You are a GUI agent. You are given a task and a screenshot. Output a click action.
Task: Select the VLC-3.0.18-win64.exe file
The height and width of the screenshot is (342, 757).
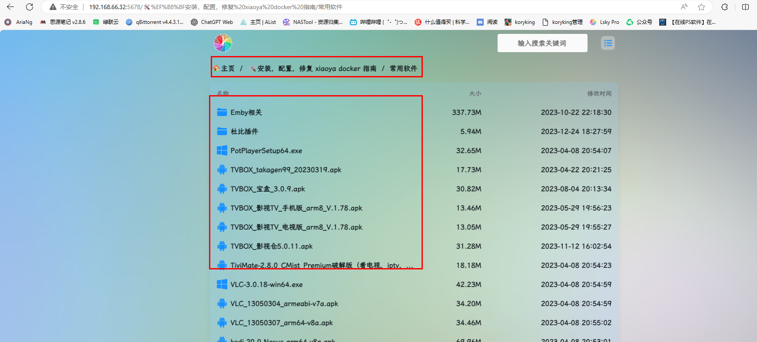click(x=266, y=285)
